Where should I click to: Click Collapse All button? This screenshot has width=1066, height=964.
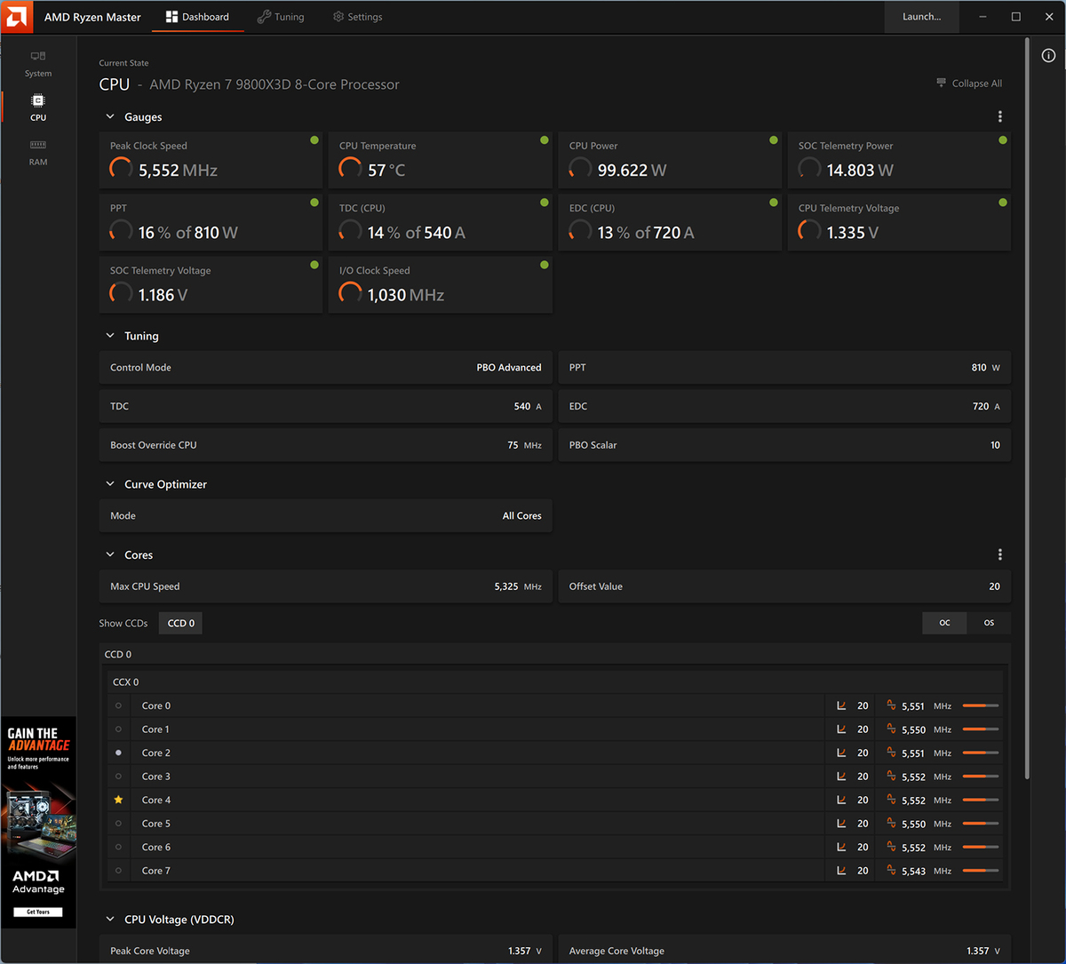(x=969, y=84)
